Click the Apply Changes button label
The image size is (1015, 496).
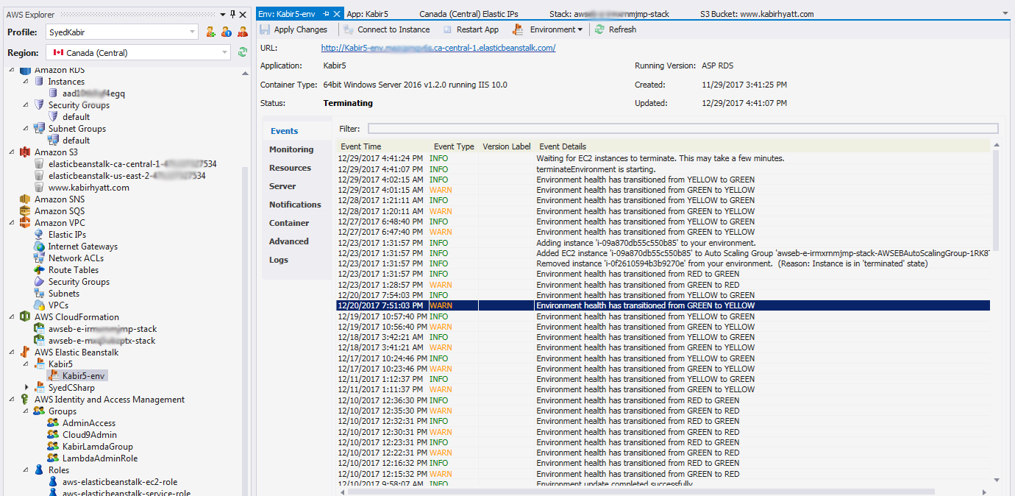[x=300, y=29]
